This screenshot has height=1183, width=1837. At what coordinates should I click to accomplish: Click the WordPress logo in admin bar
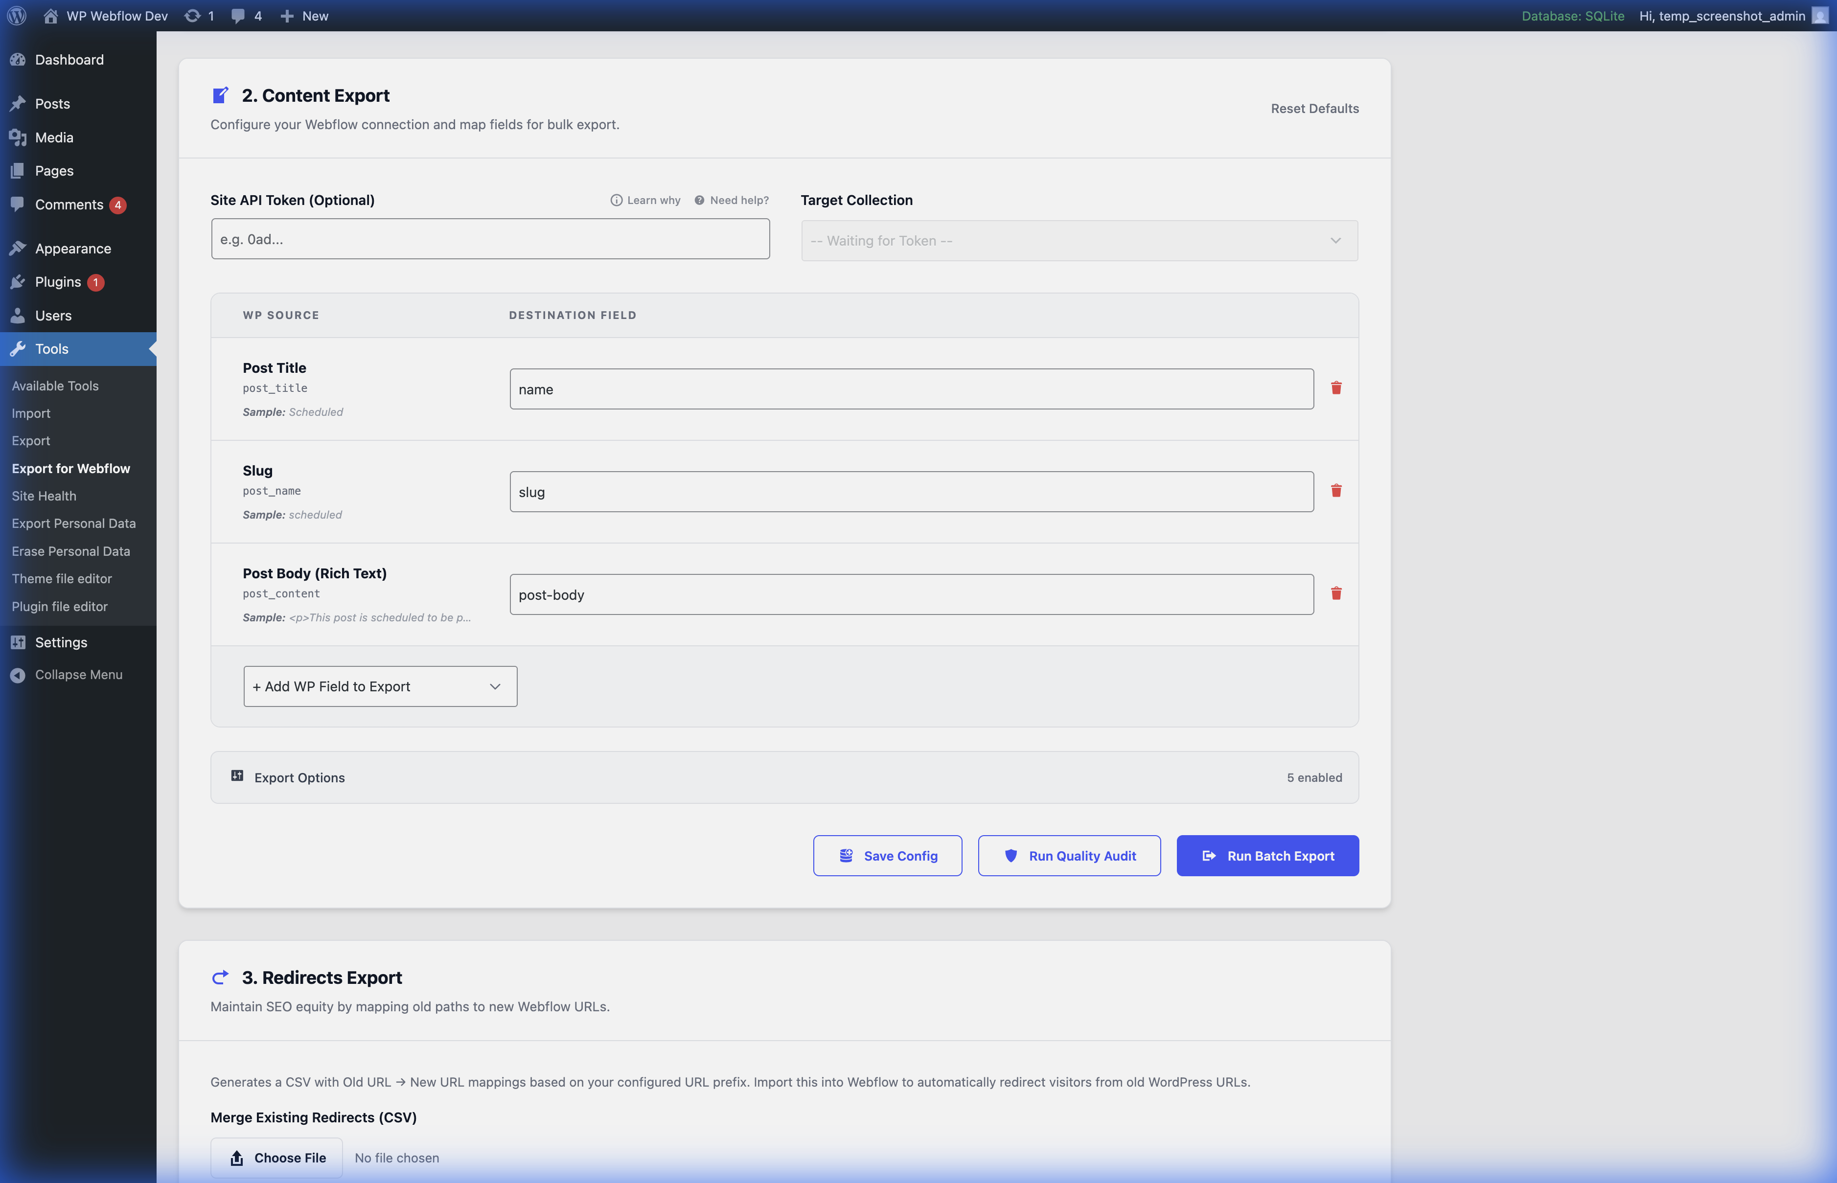point(16,15)
